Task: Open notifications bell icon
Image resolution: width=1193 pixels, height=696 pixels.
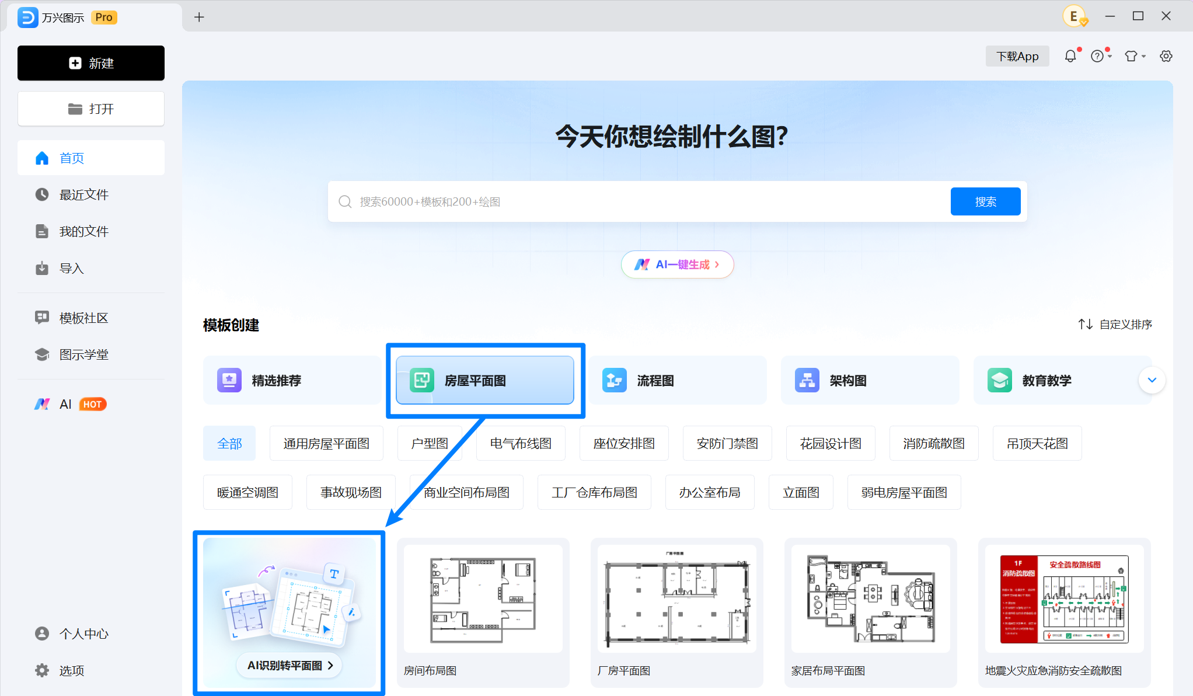Action: (1070, 56)
